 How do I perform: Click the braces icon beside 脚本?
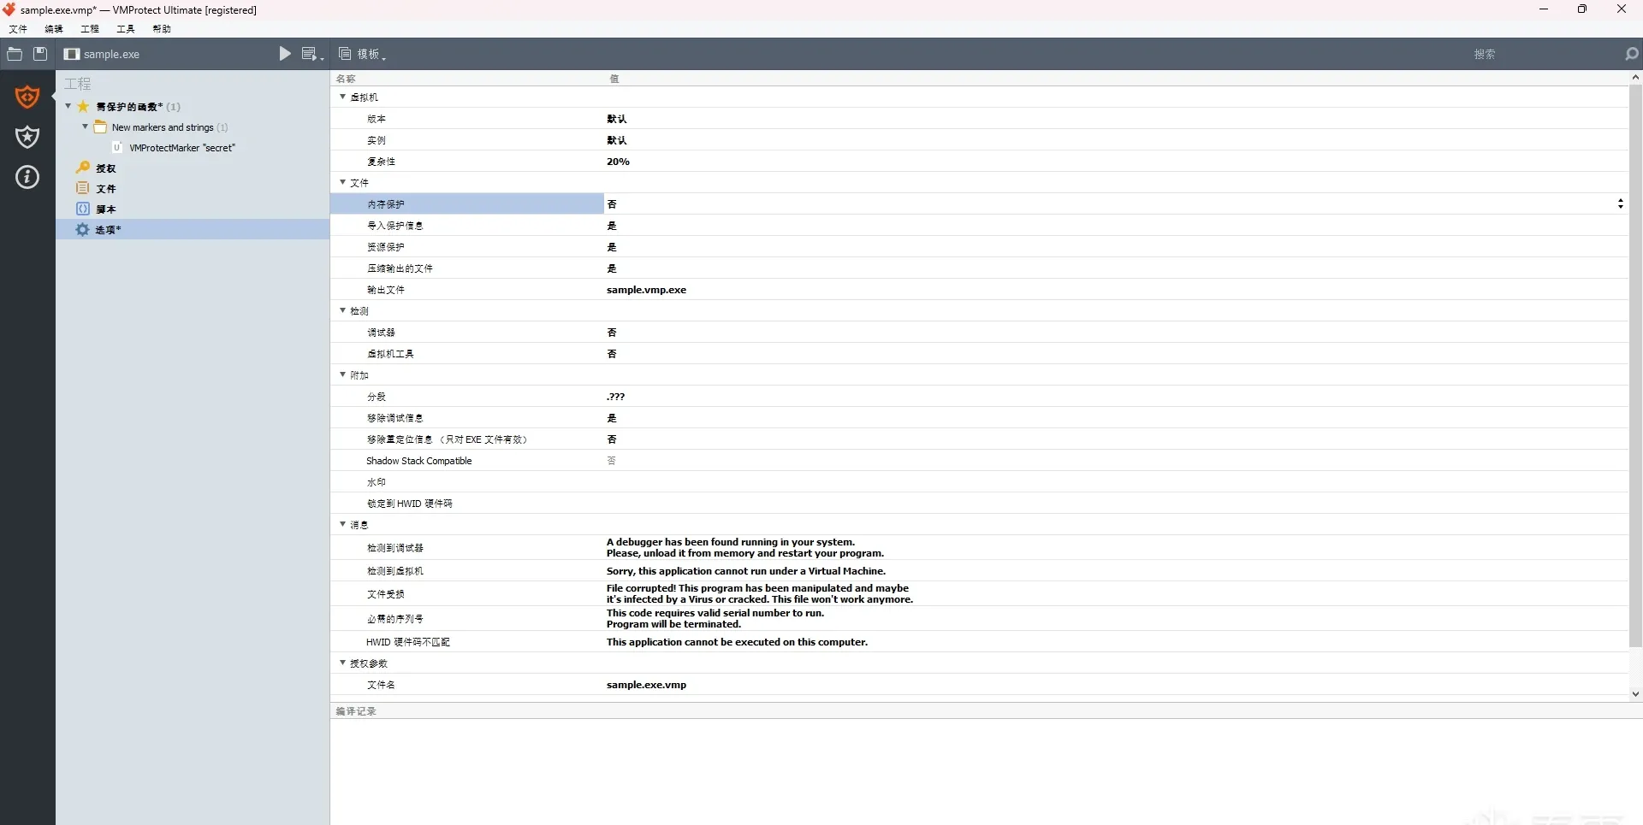click(x=83, y=209)
